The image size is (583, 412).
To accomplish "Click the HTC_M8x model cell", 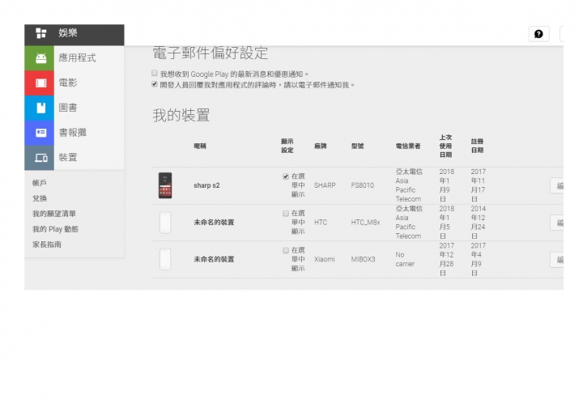I will (x=366, y=223).
